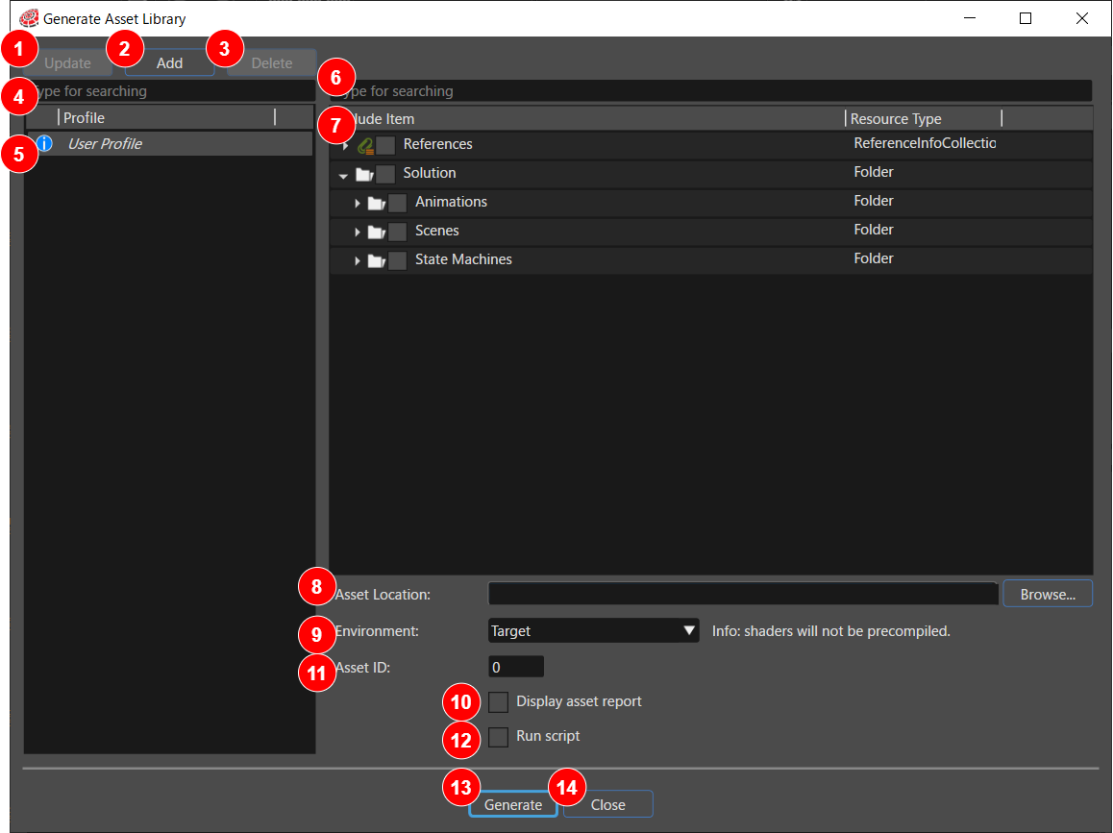Click the Asset ID input field
Screen dimensions: 1113x833
(516, 667)
